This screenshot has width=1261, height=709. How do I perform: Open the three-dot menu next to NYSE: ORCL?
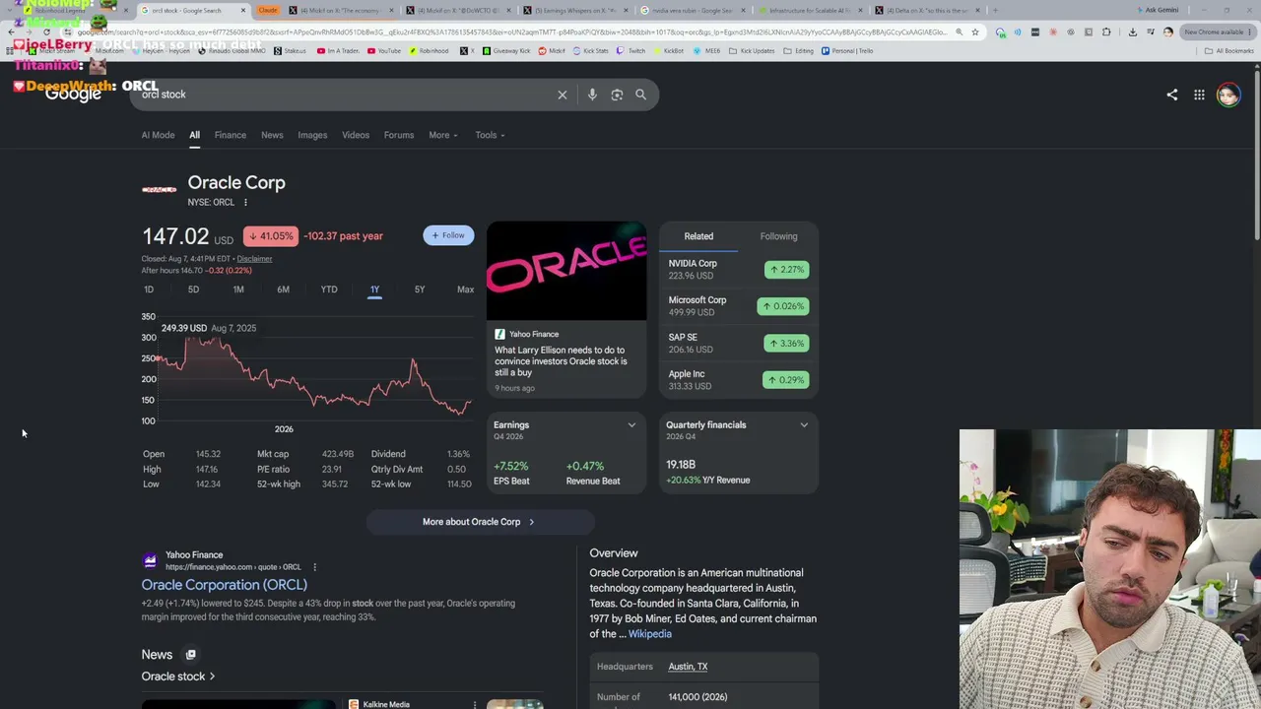tap(245, 203)
